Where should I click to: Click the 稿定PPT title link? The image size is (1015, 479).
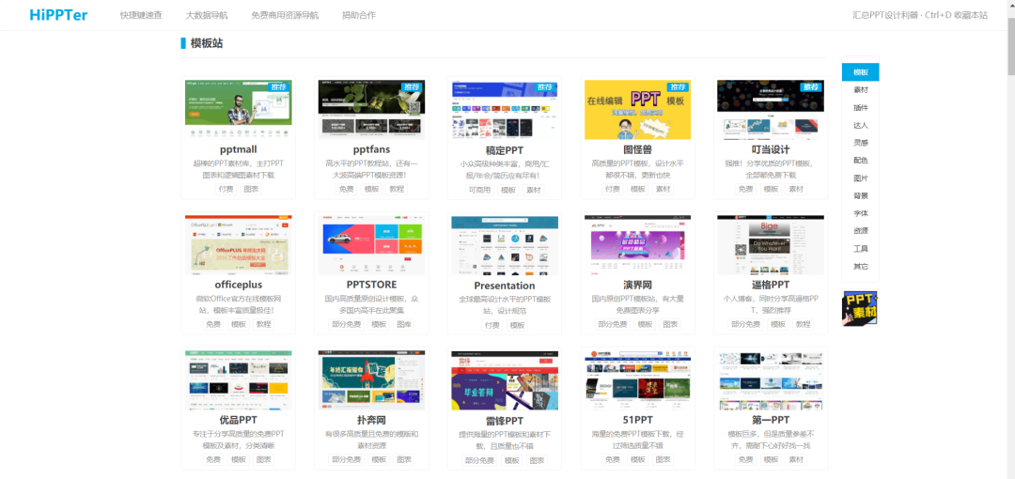[505, 150]
